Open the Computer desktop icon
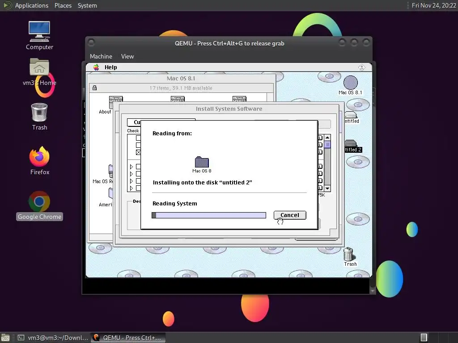The height and width of the screenshot is (343, 458). [39, 31]
